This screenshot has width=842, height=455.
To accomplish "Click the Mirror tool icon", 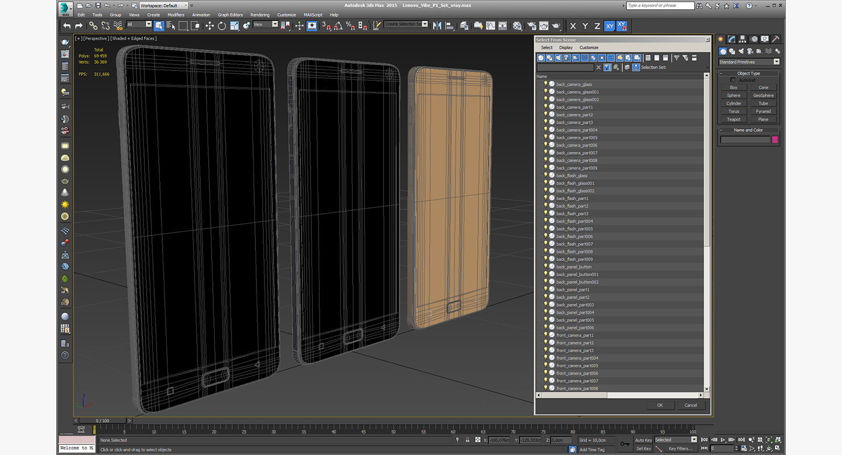I will [x=437, y=26].
